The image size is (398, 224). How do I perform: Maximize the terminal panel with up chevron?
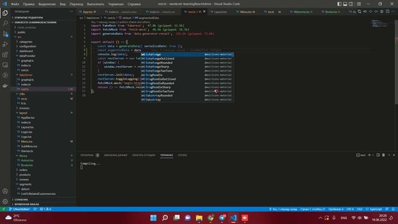389,155
